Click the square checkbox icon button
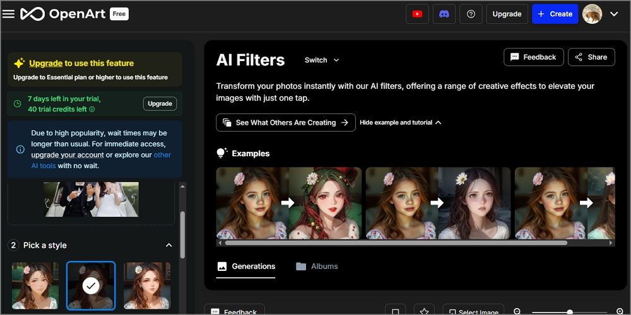 pos(395,309)
